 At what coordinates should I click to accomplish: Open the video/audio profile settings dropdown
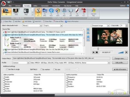pyautogui.click(x=109, y=63)
